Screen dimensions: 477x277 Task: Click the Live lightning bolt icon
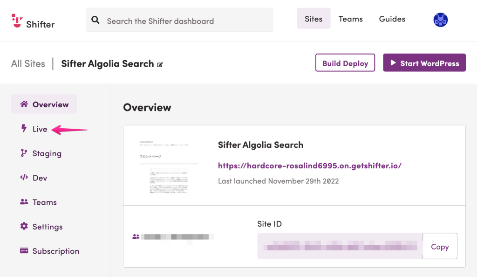click(x=24, y=128)
